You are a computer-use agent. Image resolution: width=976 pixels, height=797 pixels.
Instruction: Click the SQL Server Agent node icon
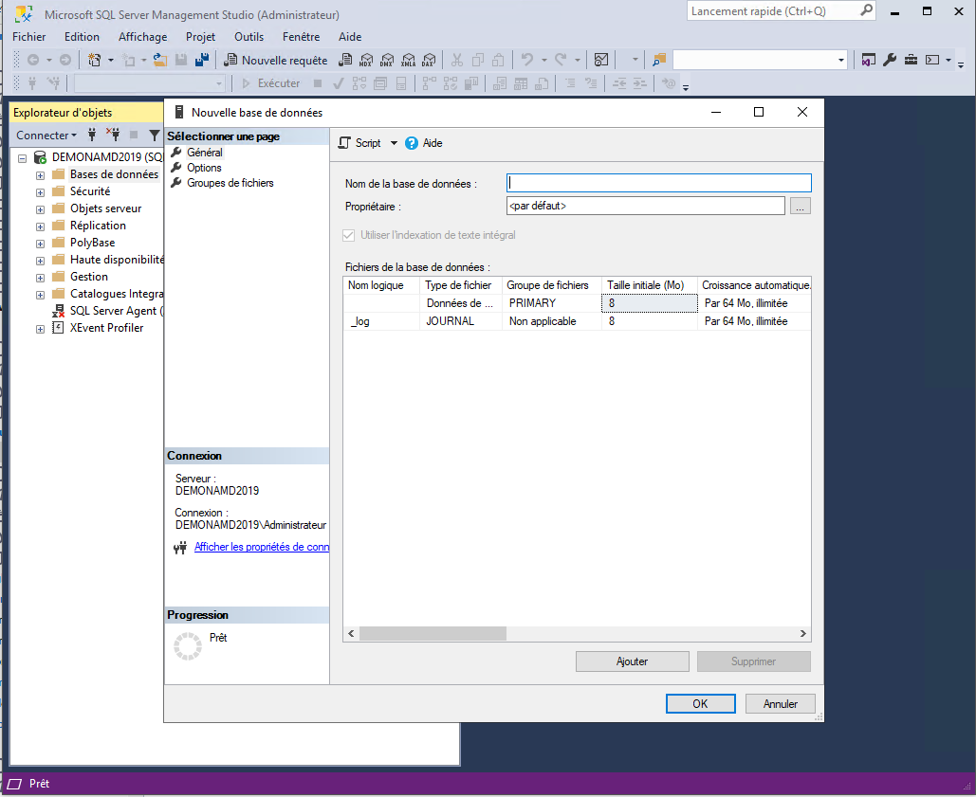(x=59, y=311)
